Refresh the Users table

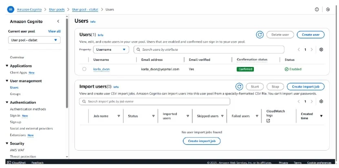260,34
